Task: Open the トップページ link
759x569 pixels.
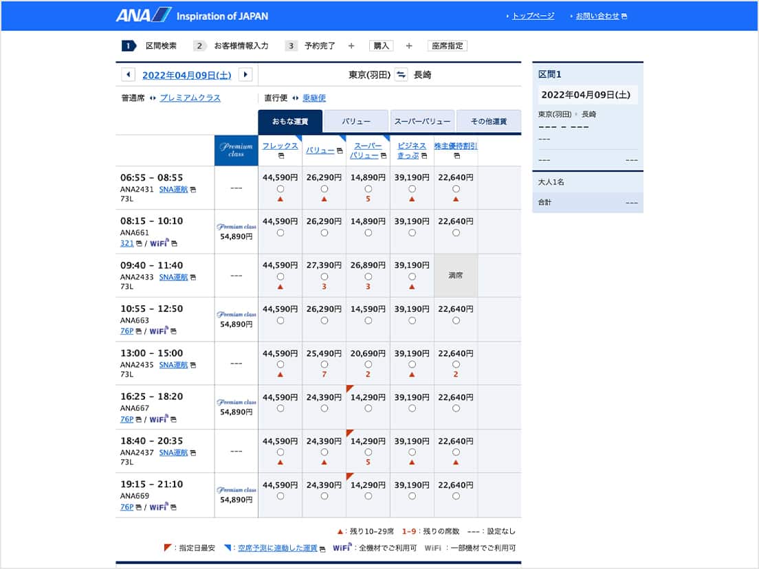Action: click(x=533, y=16)
